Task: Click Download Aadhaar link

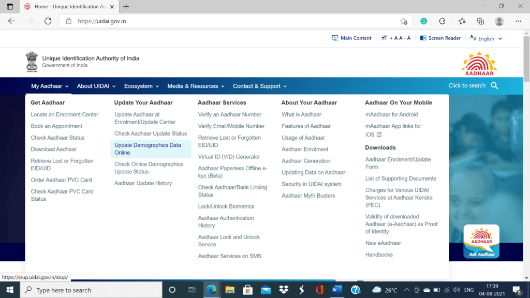Action: [54, 150]
